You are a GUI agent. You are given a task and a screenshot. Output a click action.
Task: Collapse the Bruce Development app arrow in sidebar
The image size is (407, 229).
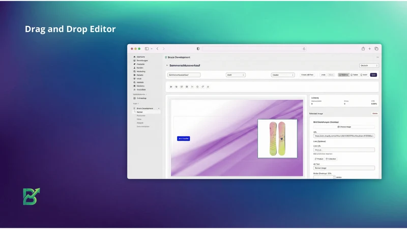click(x=159, y=108)
